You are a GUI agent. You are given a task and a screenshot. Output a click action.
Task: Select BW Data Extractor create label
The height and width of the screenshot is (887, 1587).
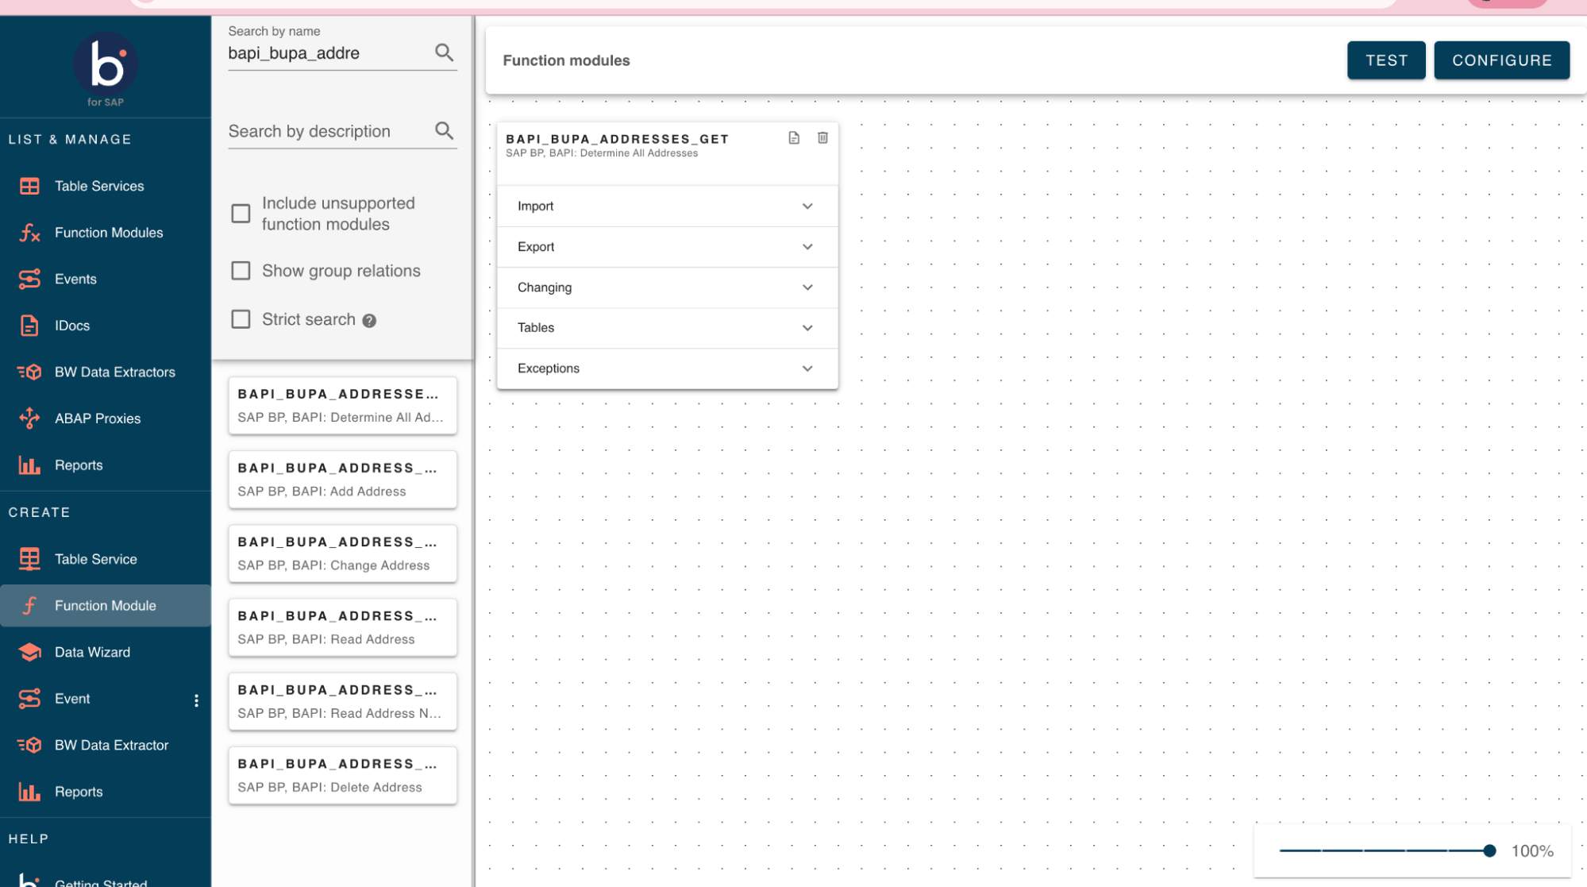coord(111,745)
